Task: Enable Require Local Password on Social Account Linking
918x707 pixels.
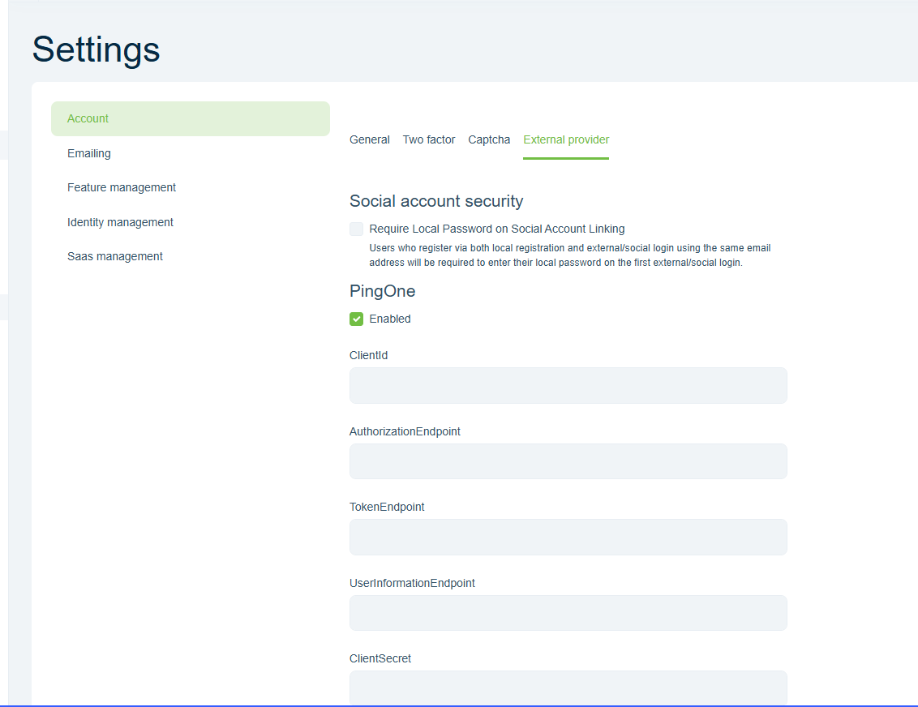Action: tap(357, 229)
